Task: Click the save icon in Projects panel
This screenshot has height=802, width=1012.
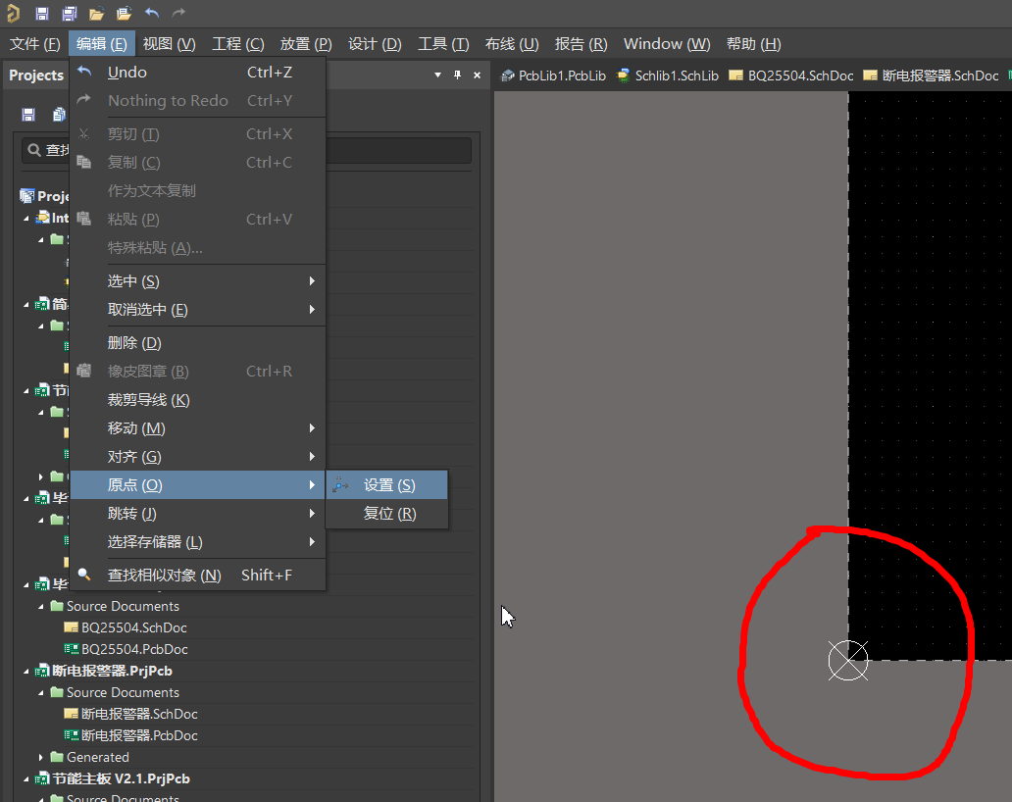Action: (x=28, y=115)
